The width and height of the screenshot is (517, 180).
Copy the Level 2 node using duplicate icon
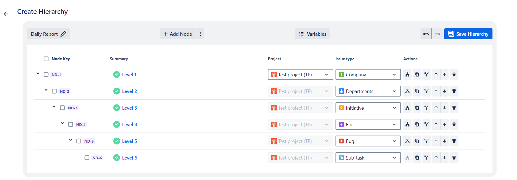pyautogui.click(x=417, y=91)
